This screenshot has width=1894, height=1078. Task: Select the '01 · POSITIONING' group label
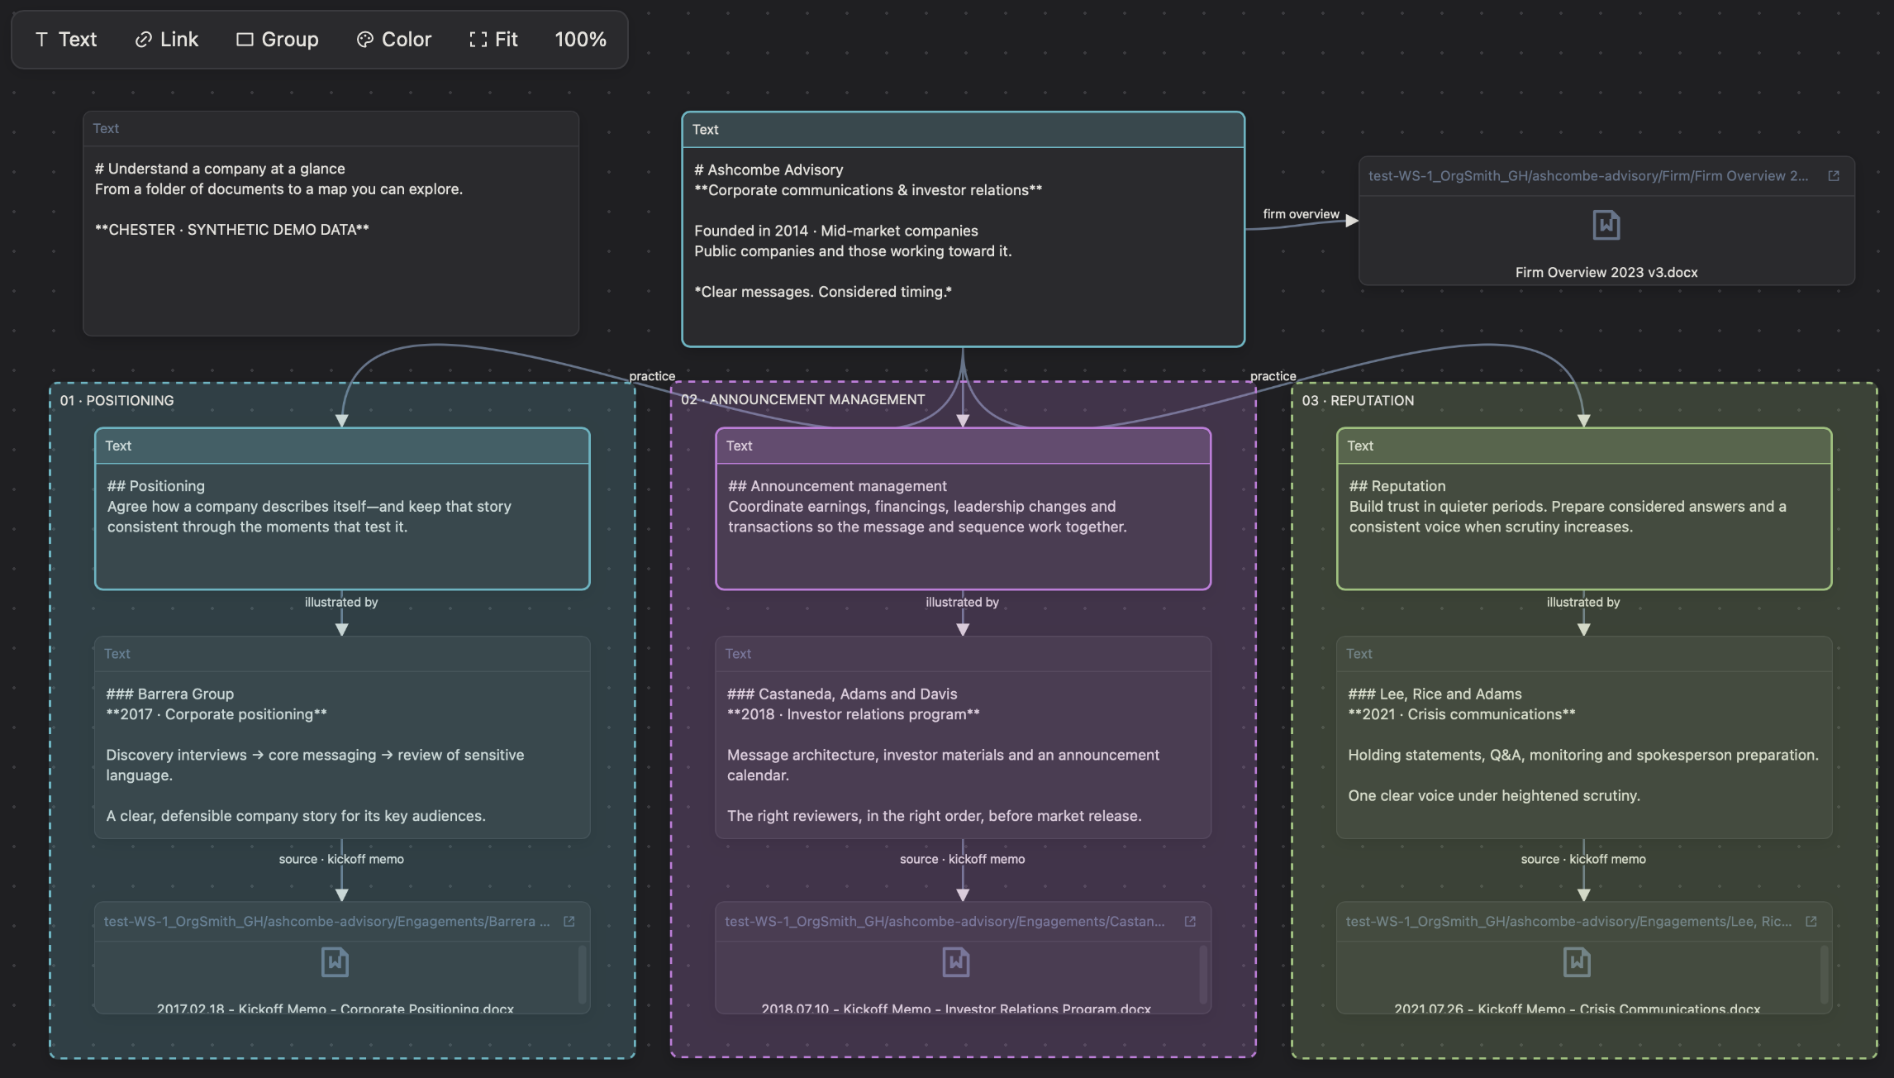coord(117,401)
